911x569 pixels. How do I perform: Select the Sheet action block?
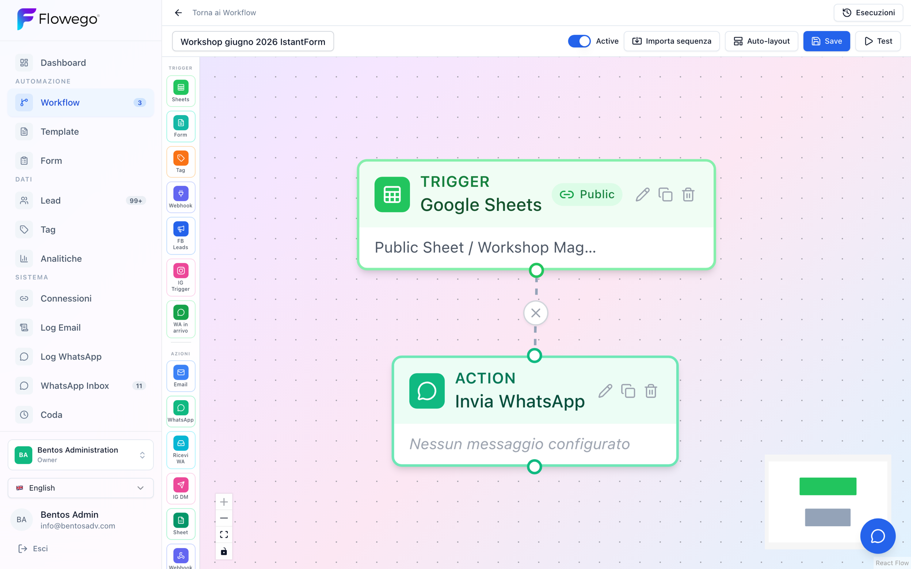click(181, 524)
